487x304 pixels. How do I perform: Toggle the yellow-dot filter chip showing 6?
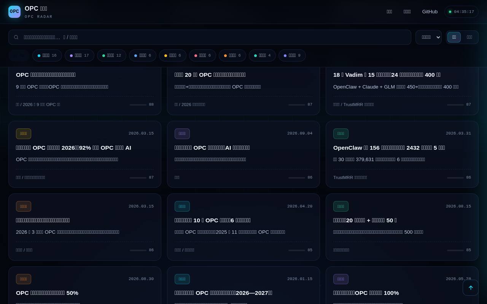(173, 55)
